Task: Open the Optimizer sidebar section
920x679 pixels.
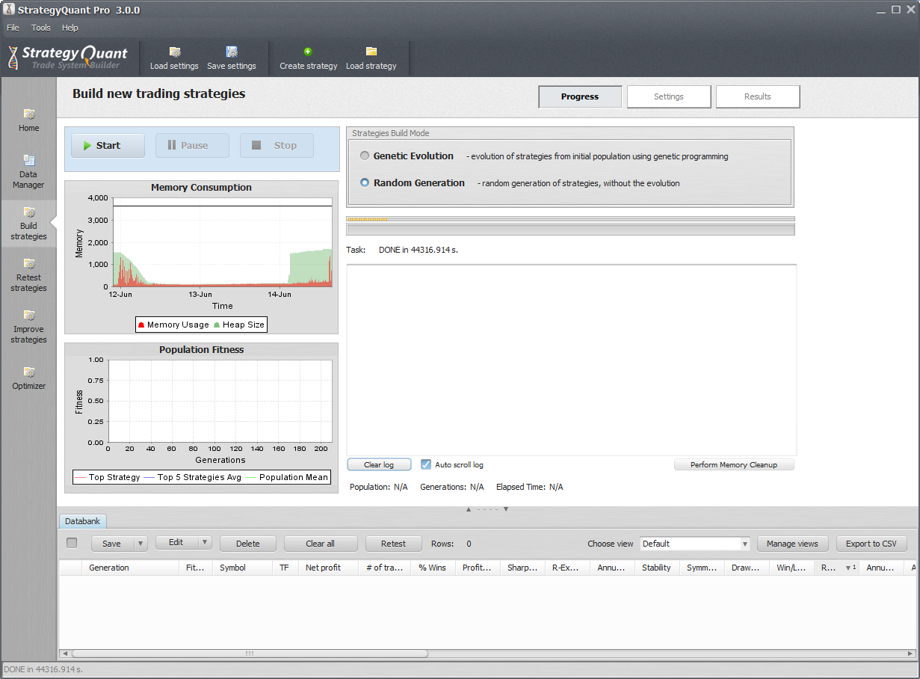Action: pyautogui.click(x=29, y=378)
